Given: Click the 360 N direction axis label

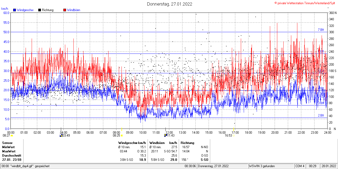Looking at the screenshot, I should (333, 13).
